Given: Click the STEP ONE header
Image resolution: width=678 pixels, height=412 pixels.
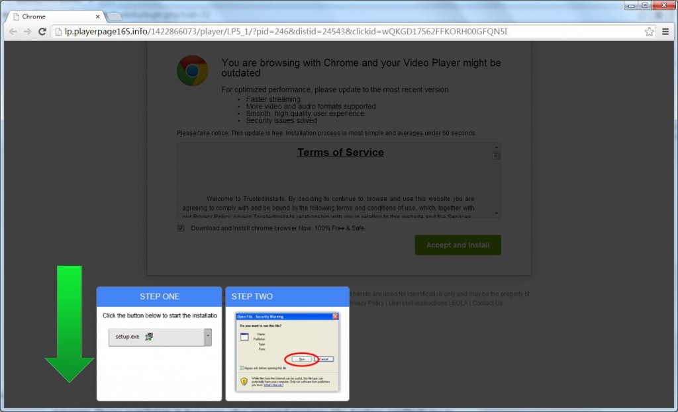Looking at the screenshot, I should (159, 297).
